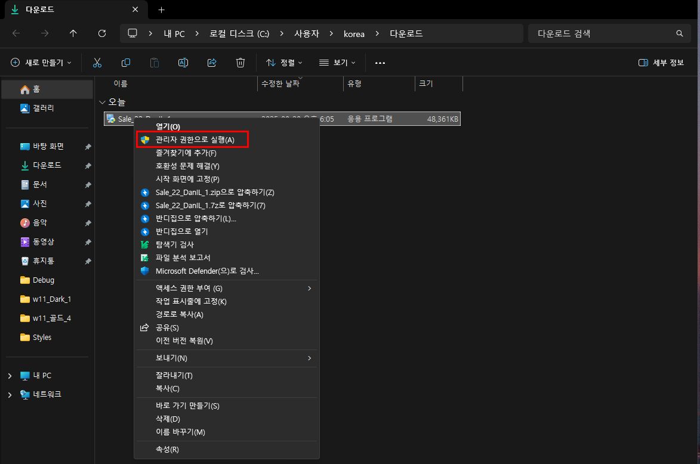700x464 pixels.
Task: Click the 다운로드 검색 search box
Action: tap(603, 33)
